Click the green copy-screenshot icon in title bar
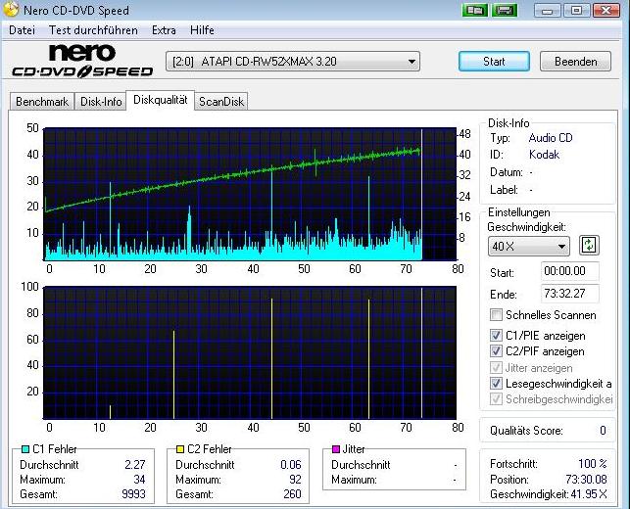The image size is (630, 509). click(476, 10)
